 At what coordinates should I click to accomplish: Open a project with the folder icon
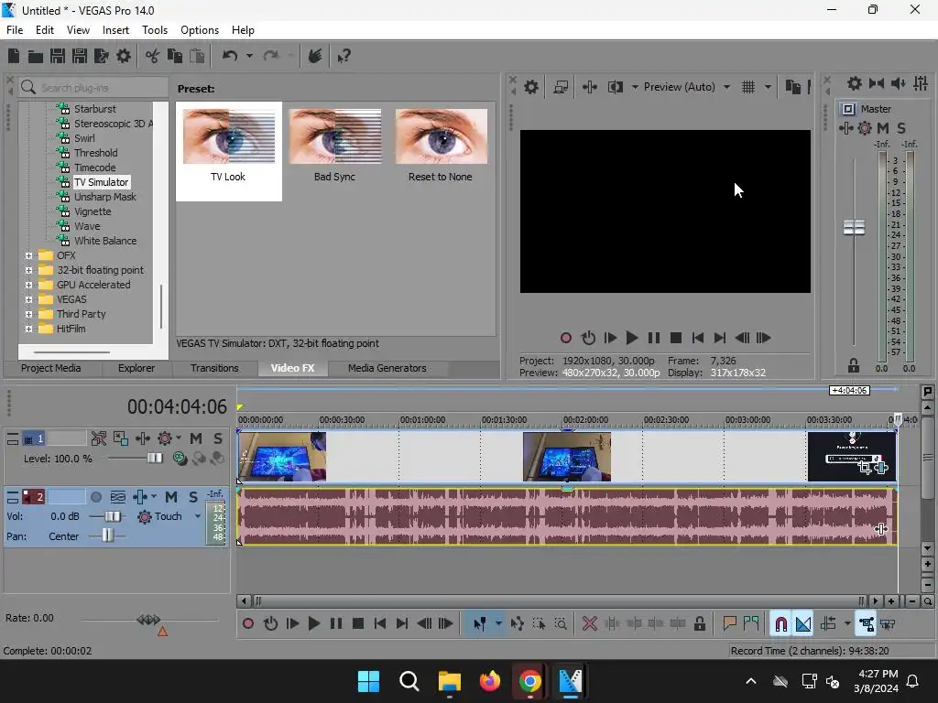pyautogui.click(x=36, y=56)
